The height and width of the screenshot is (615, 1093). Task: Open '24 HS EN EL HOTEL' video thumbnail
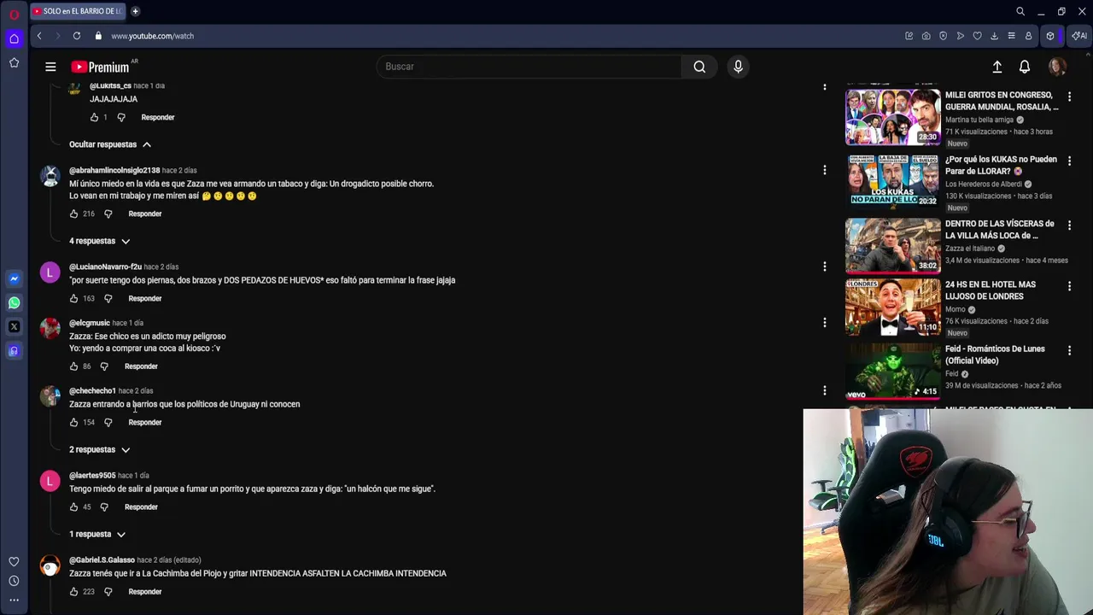coord(892,308)
